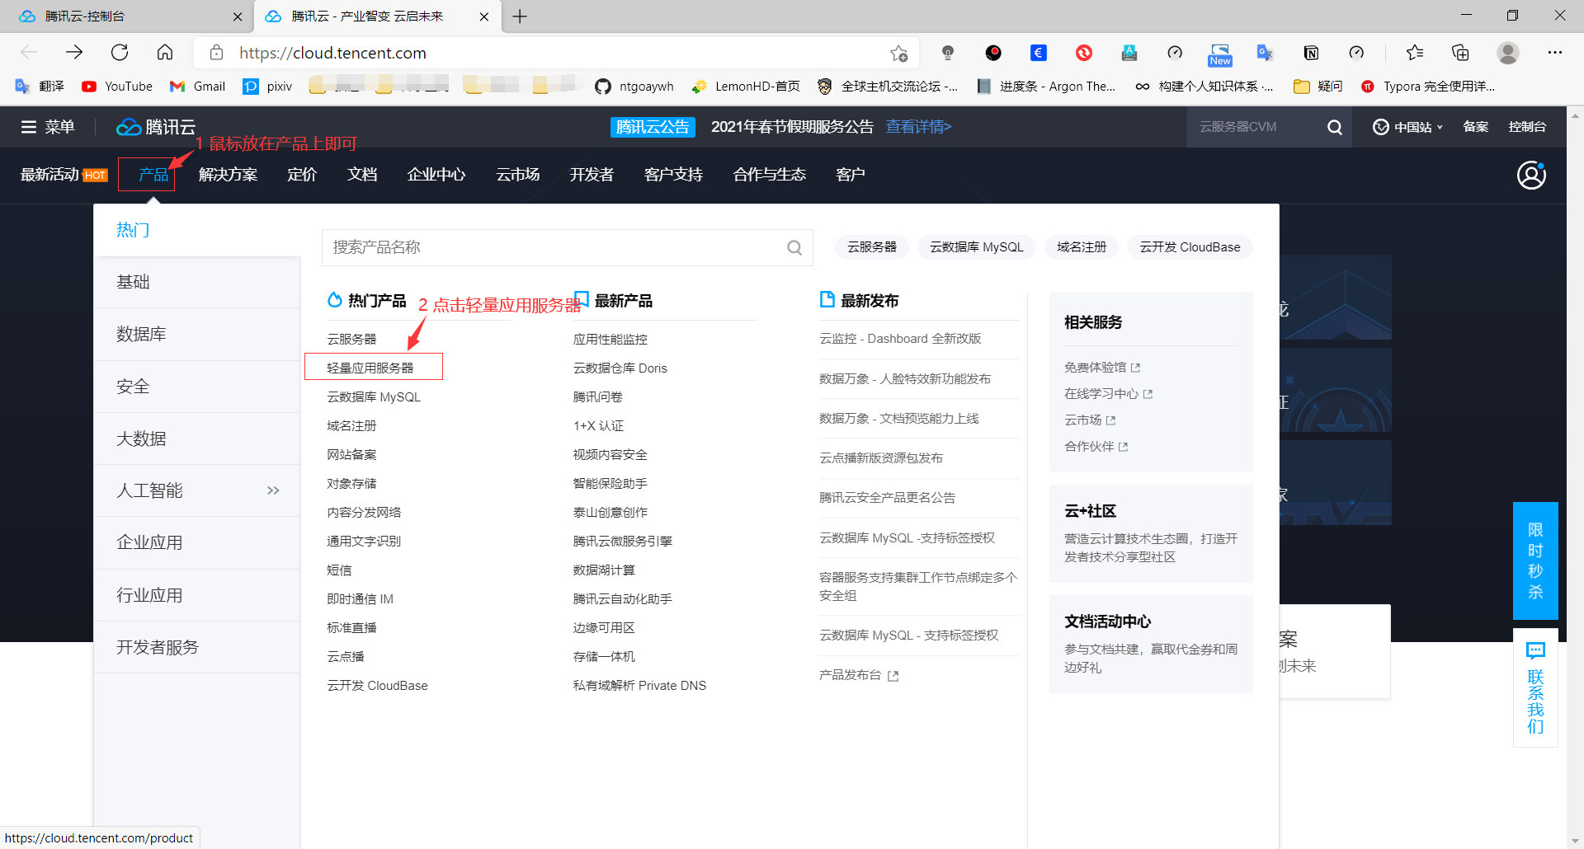Image resolution: width=1584 pixels, height=849 pixels.
Task: Open 云开发 CloudBase quick tag
Action: [x=1190, y=247]
